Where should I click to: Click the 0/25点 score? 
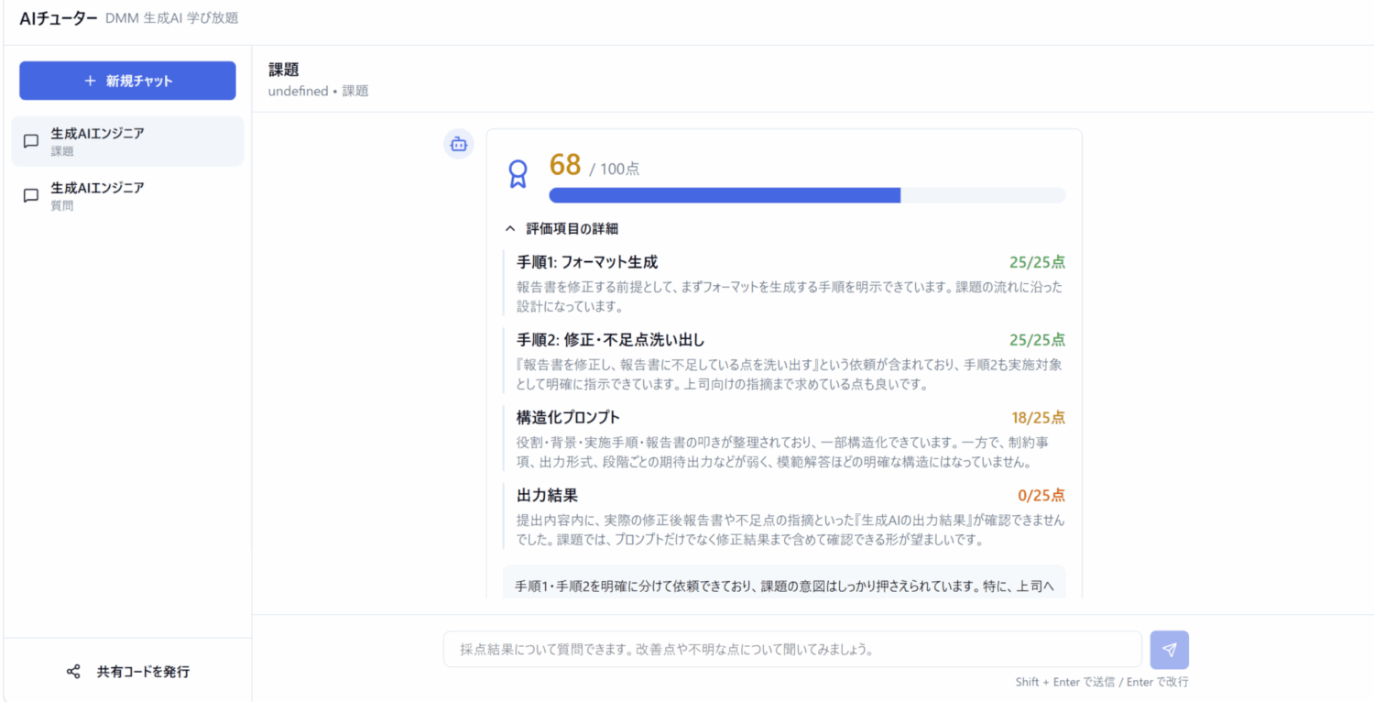pos(1042,496)
